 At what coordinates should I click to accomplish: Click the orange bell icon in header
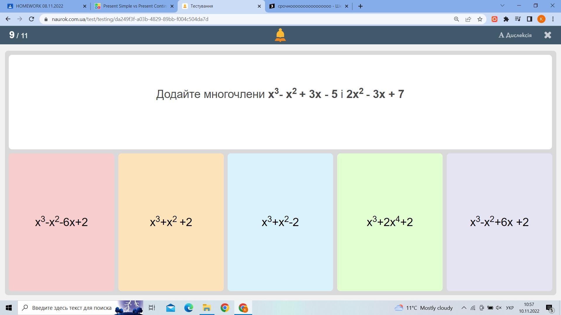[x=280, y=35]
